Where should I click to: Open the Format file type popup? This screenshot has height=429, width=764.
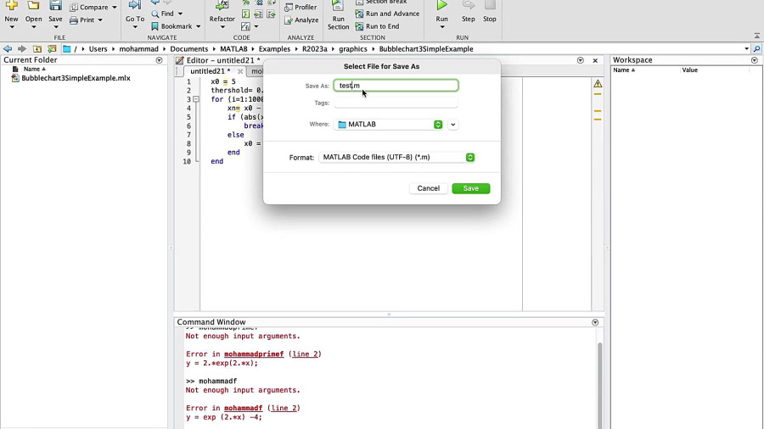pyautogui.click(x=396, y=157)
